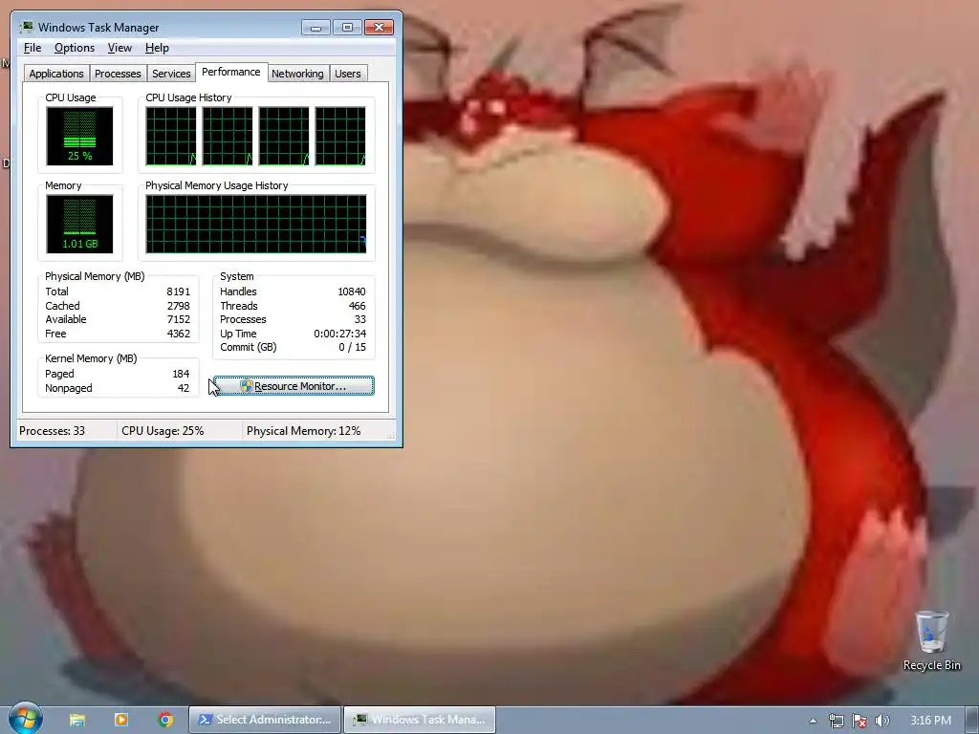Switch to the Networking tab
Viewport: 979px width, 734px height.
[x=297, y=74]
